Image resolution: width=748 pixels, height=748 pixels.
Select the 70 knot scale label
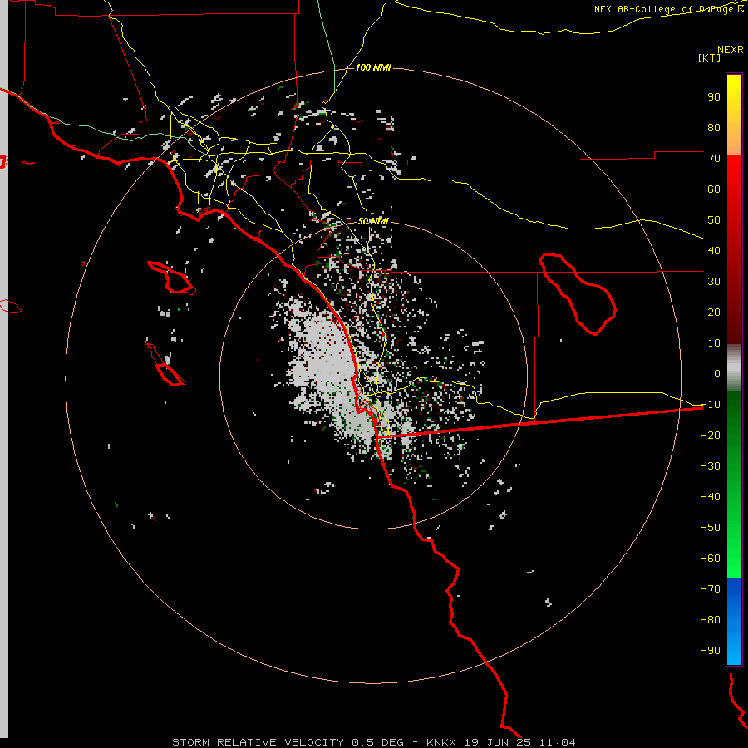714,159
